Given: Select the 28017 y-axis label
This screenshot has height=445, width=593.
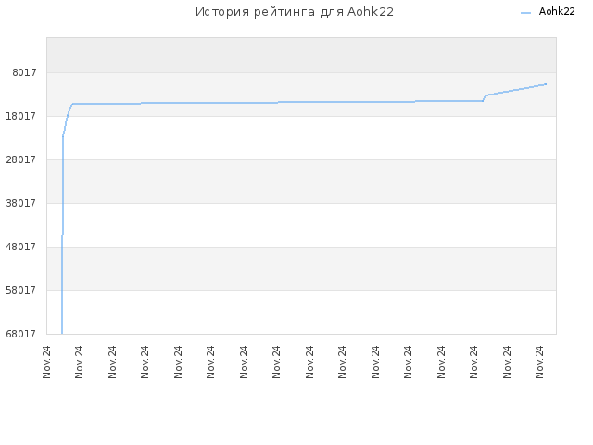Looking at the screenshot, I should 20,159.
